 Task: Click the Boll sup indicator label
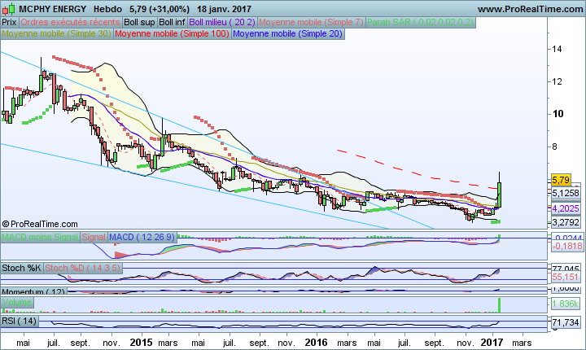tap(139, 23)
